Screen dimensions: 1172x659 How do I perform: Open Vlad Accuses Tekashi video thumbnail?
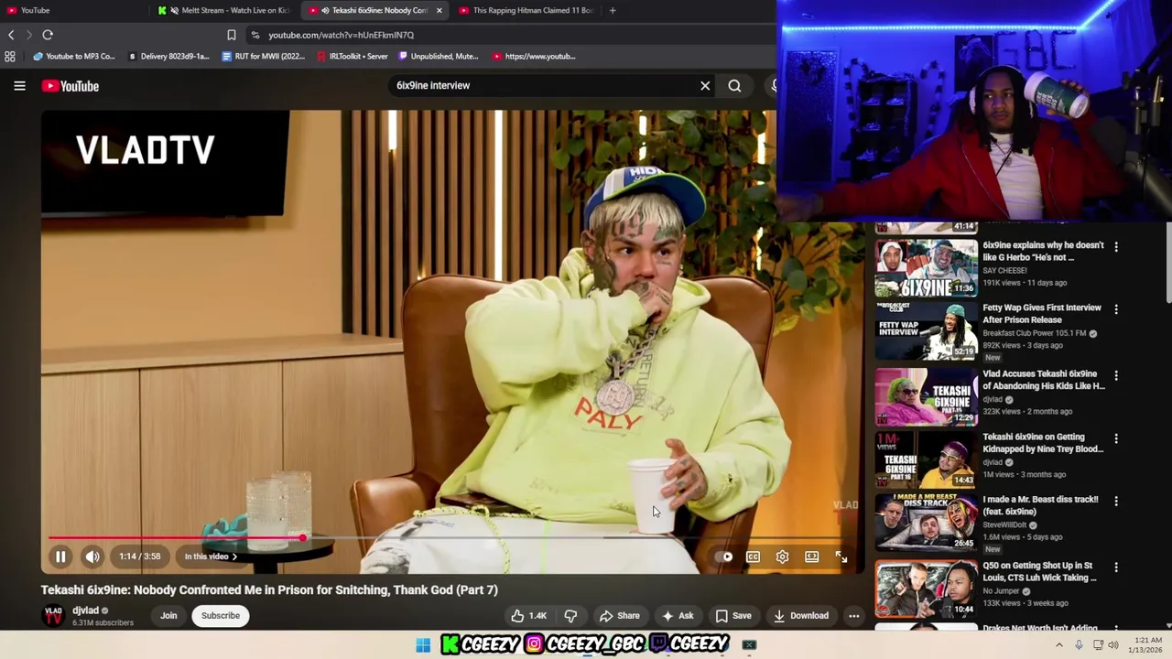[927, 396]
